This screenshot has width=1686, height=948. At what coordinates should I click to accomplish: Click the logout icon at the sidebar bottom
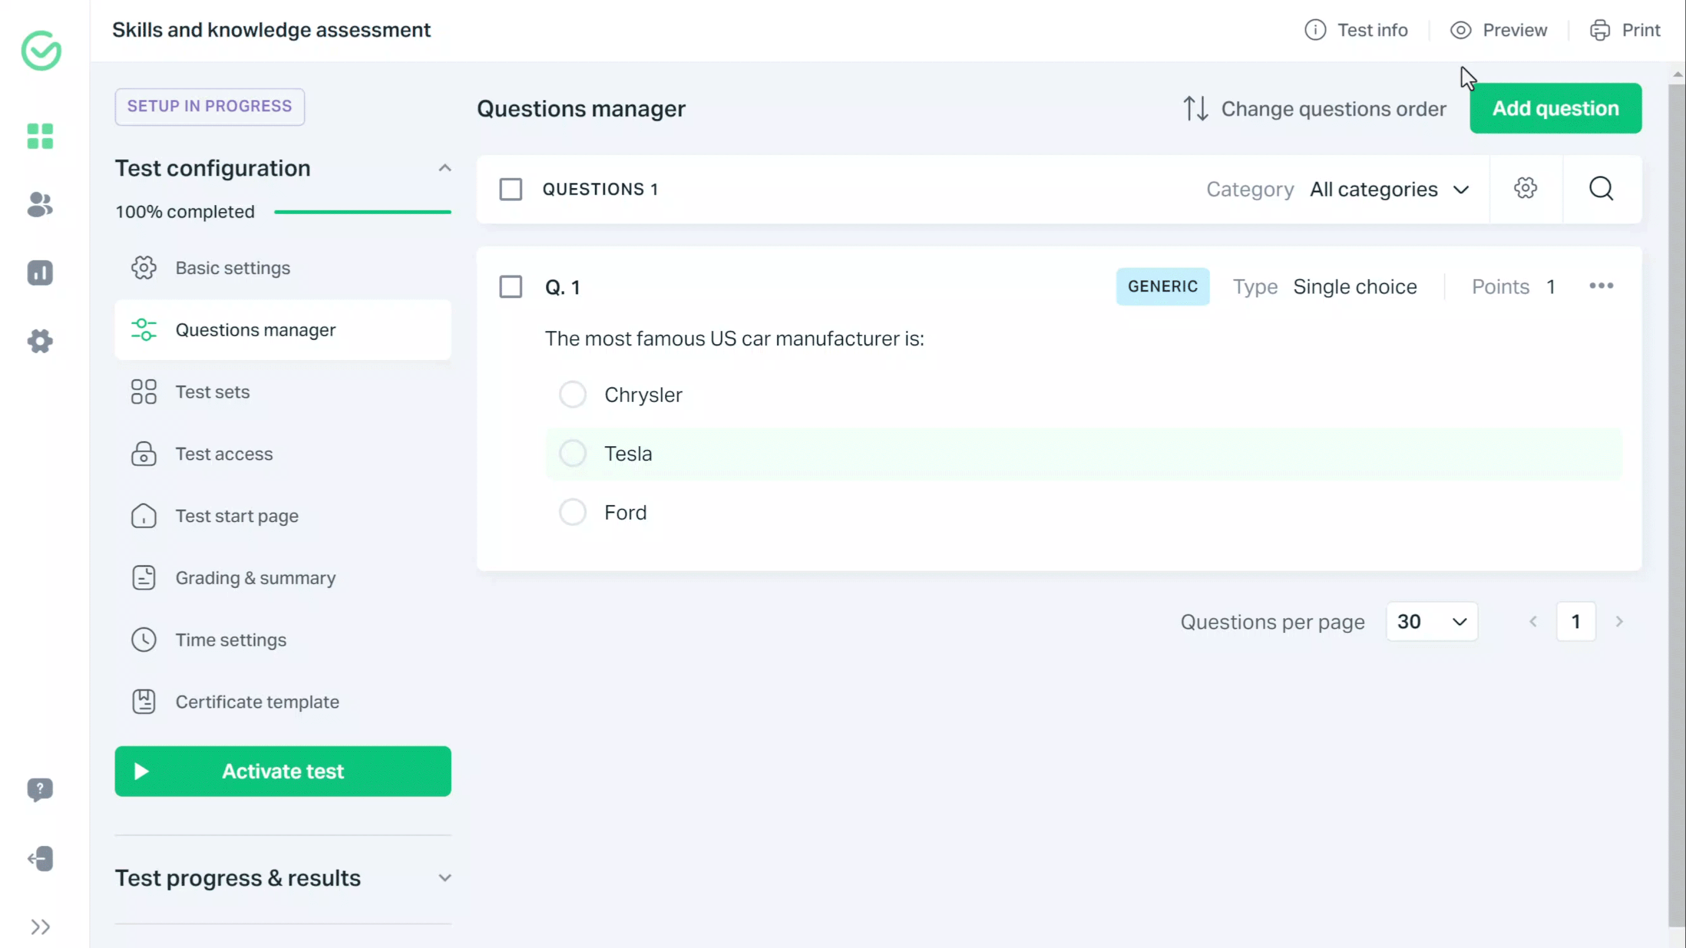[x=40, y=858]
